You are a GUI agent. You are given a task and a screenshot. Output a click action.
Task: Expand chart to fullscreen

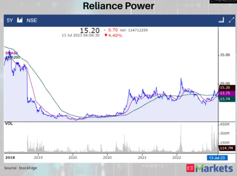click(x=231, y=20)
